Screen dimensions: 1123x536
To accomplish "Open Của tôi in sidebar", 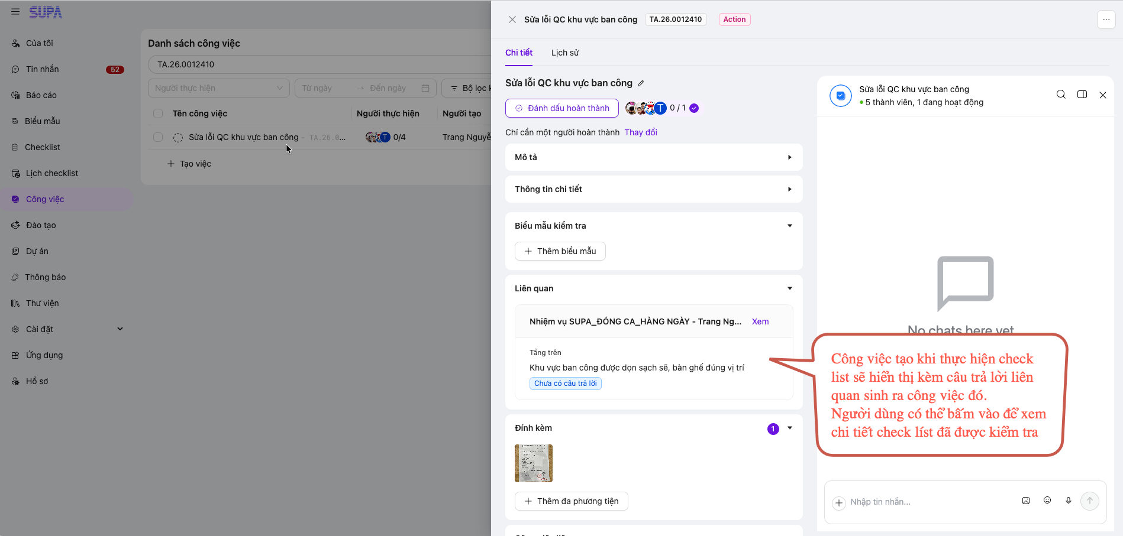I will [x=39, y=43].
